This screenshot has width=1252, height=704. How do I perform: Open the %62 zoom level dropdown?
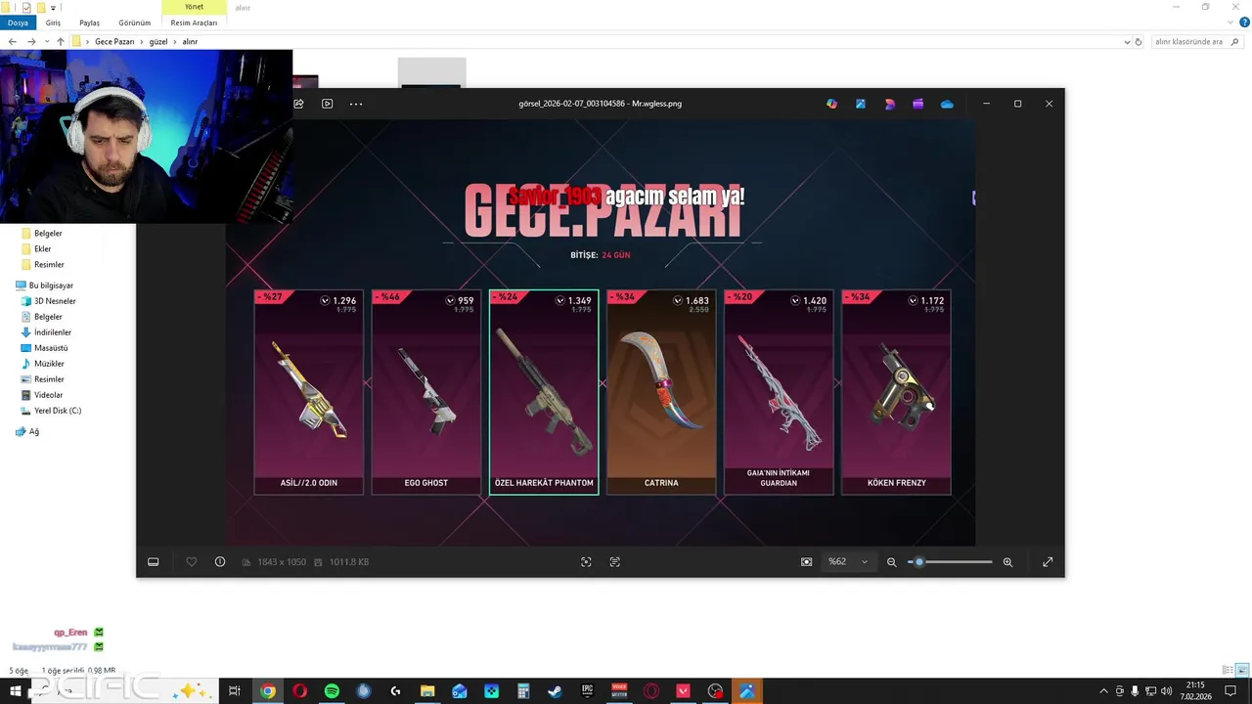coord(848,562)
